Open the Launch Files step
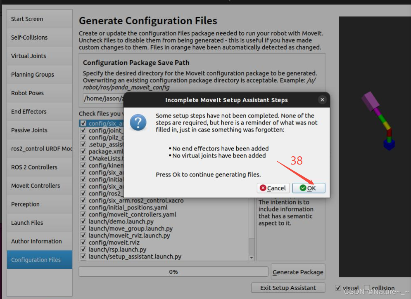 coord(40,223)
